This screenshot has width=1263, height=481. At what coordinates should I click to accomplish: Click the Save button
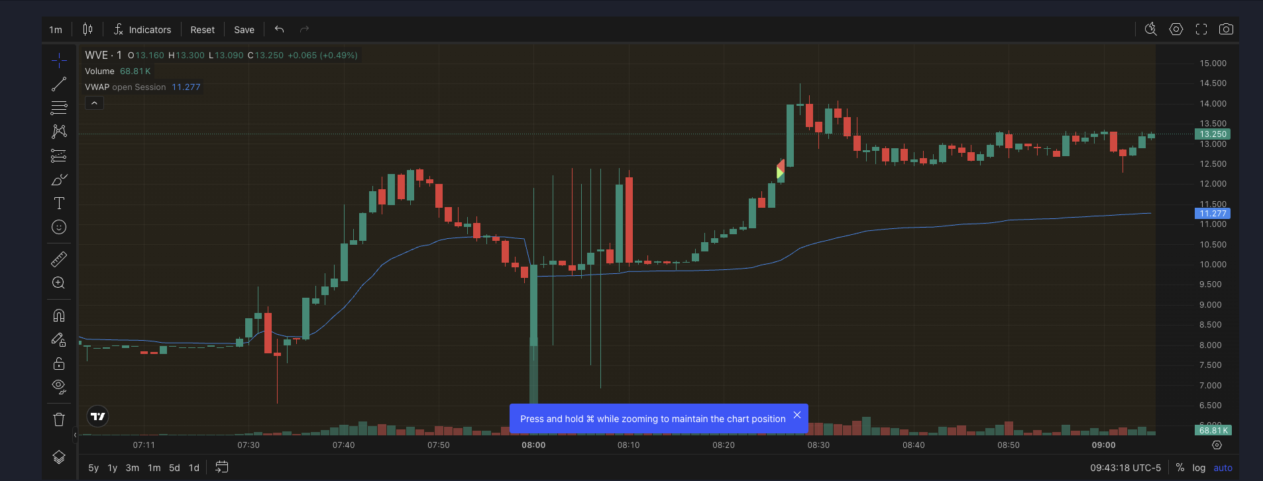tap(244, 30)
